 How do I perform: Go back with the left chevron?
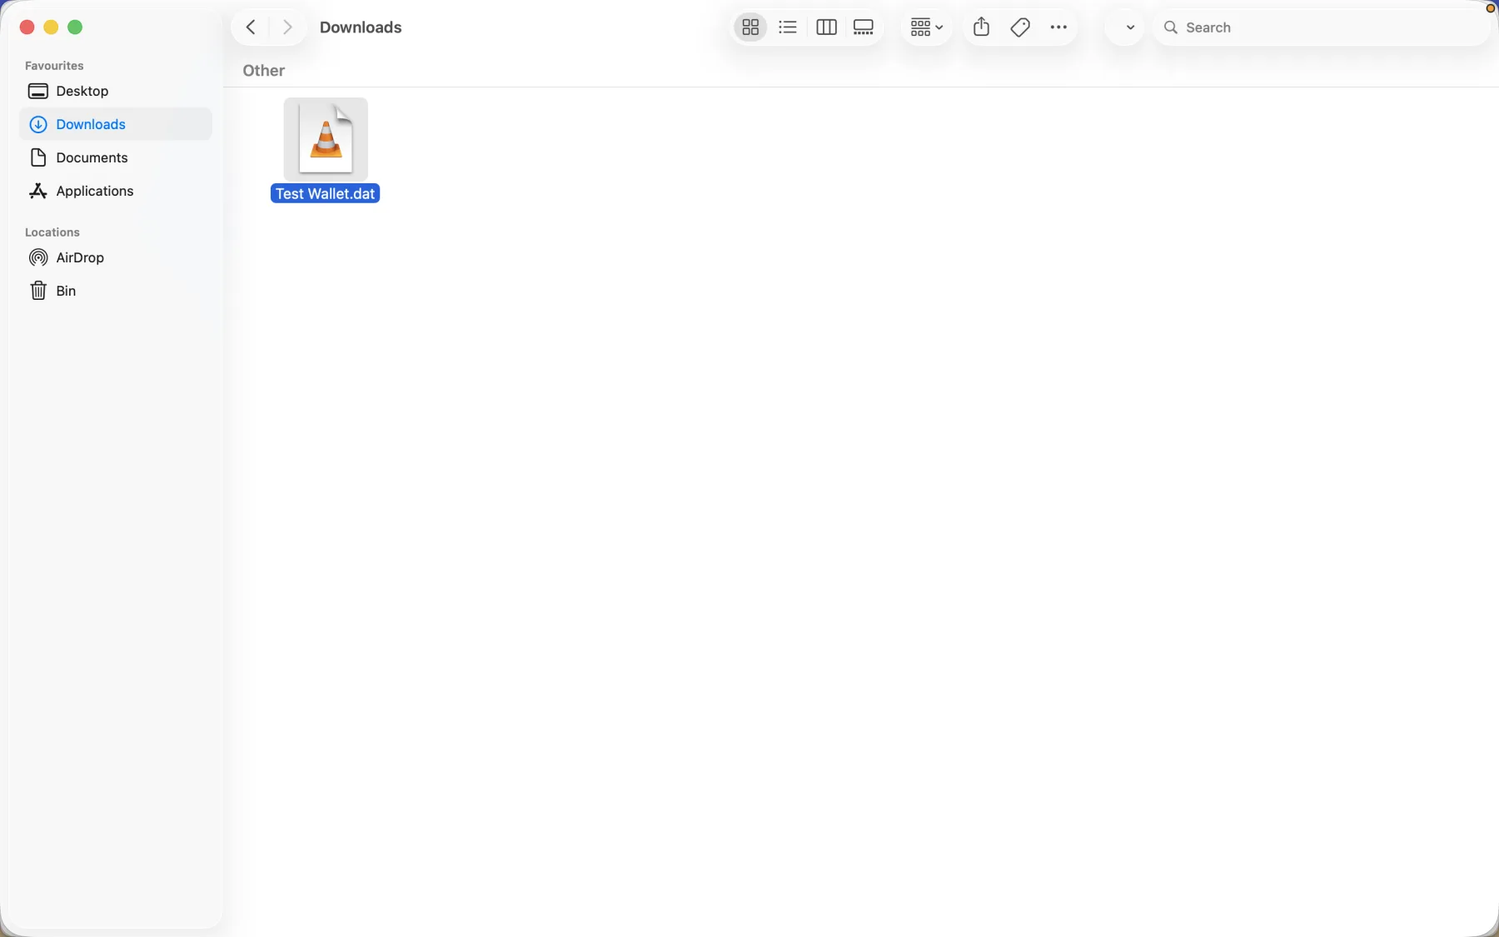[250, 27]
